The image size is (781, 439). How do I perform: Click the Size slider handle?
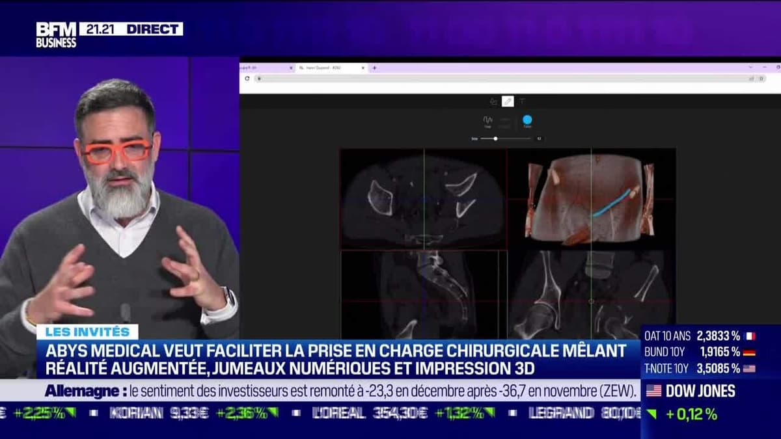click(496, 139)
